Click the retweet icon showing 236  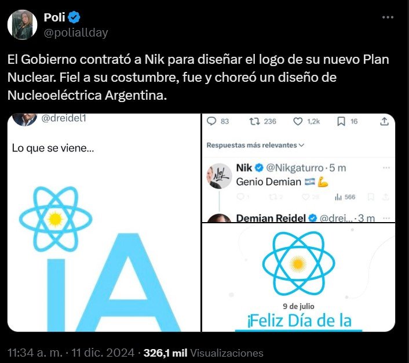tap(253, 121)
